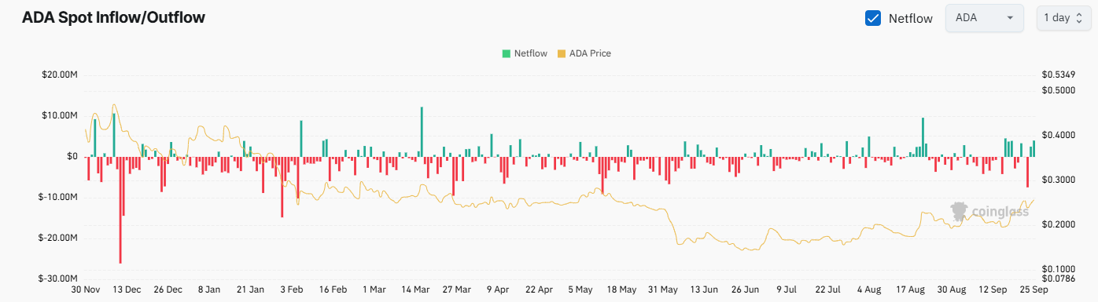Click the 9 Apr date label
The width and height of the screenshot is (1098, 302).
498,290
